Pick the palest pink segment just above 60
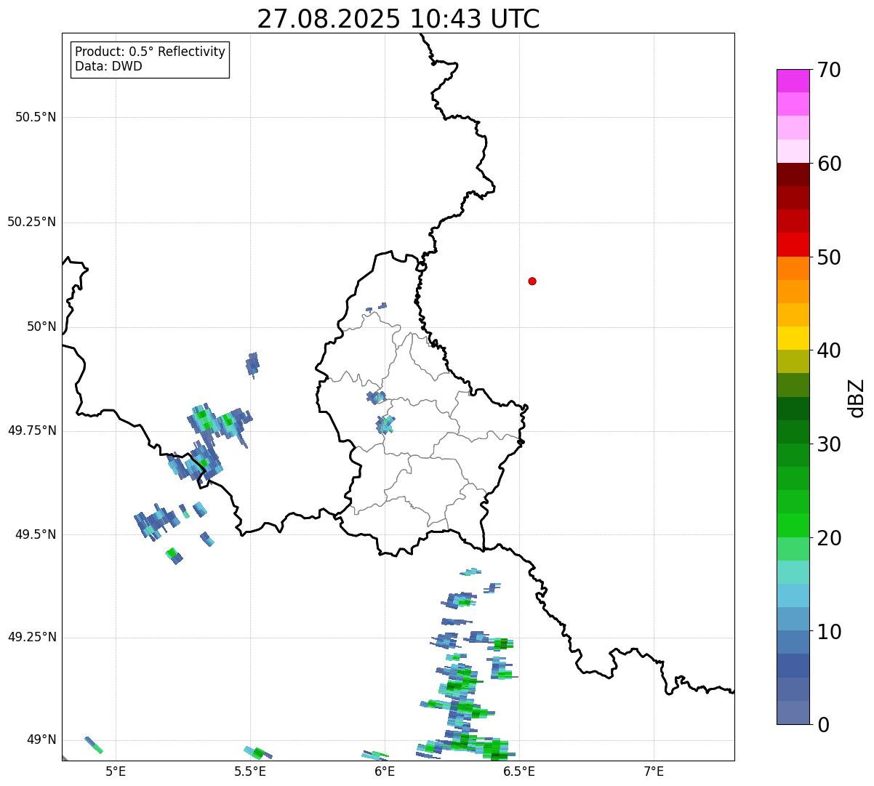The width and height of the screenshot is (874, 786). click(x=793, y=151)
